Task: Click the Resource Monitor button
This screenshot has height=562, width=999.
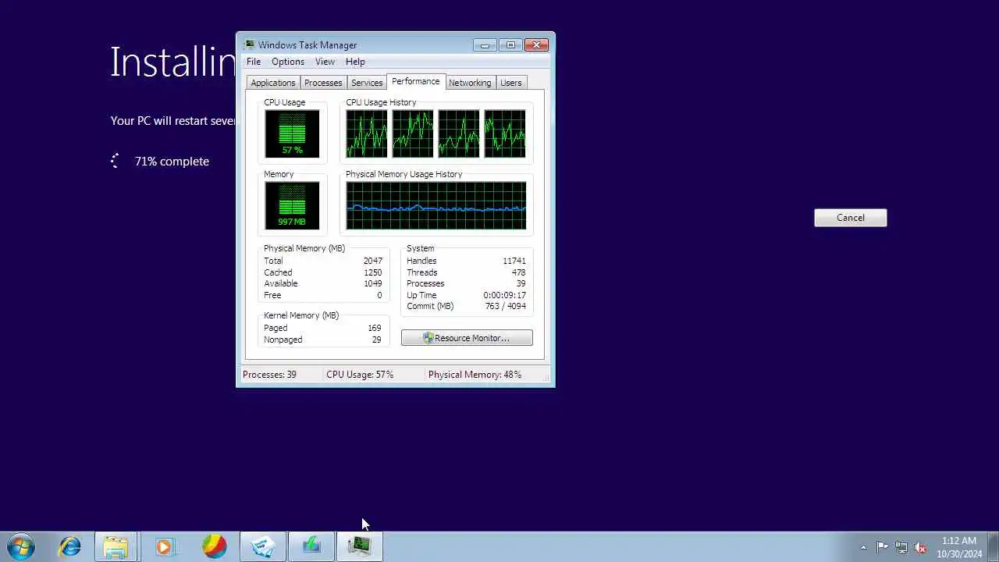Action: (467, 338)
